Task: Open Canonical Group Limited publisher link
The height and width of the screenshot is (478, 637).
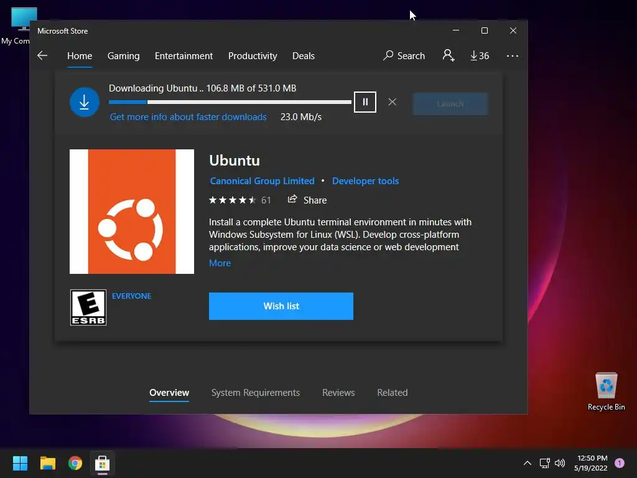Action: tap(262, 181)
